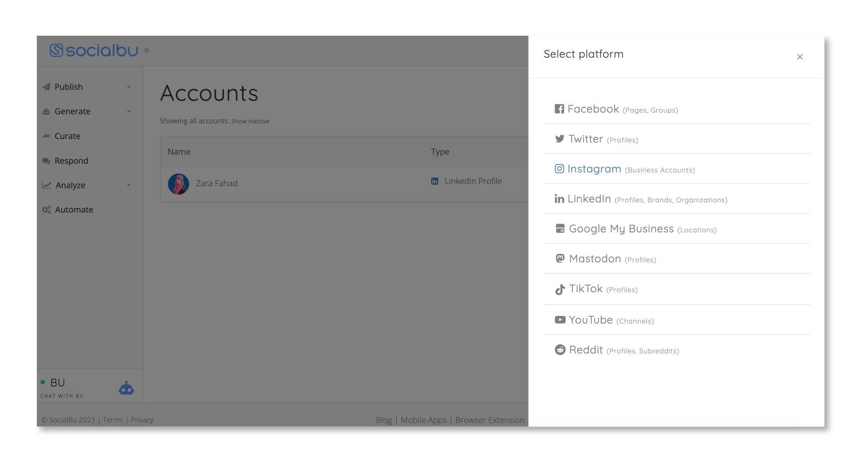The image size is (861, 462).
Task: Click the Google My Business store icon
Action: 560,229
